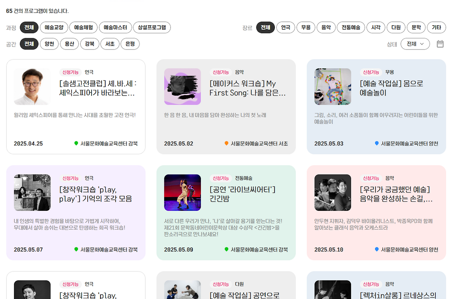Open the 솔샘고전클럽 portrait thumbnail
The width and height of the screenshot is (471, 299).
32,87
